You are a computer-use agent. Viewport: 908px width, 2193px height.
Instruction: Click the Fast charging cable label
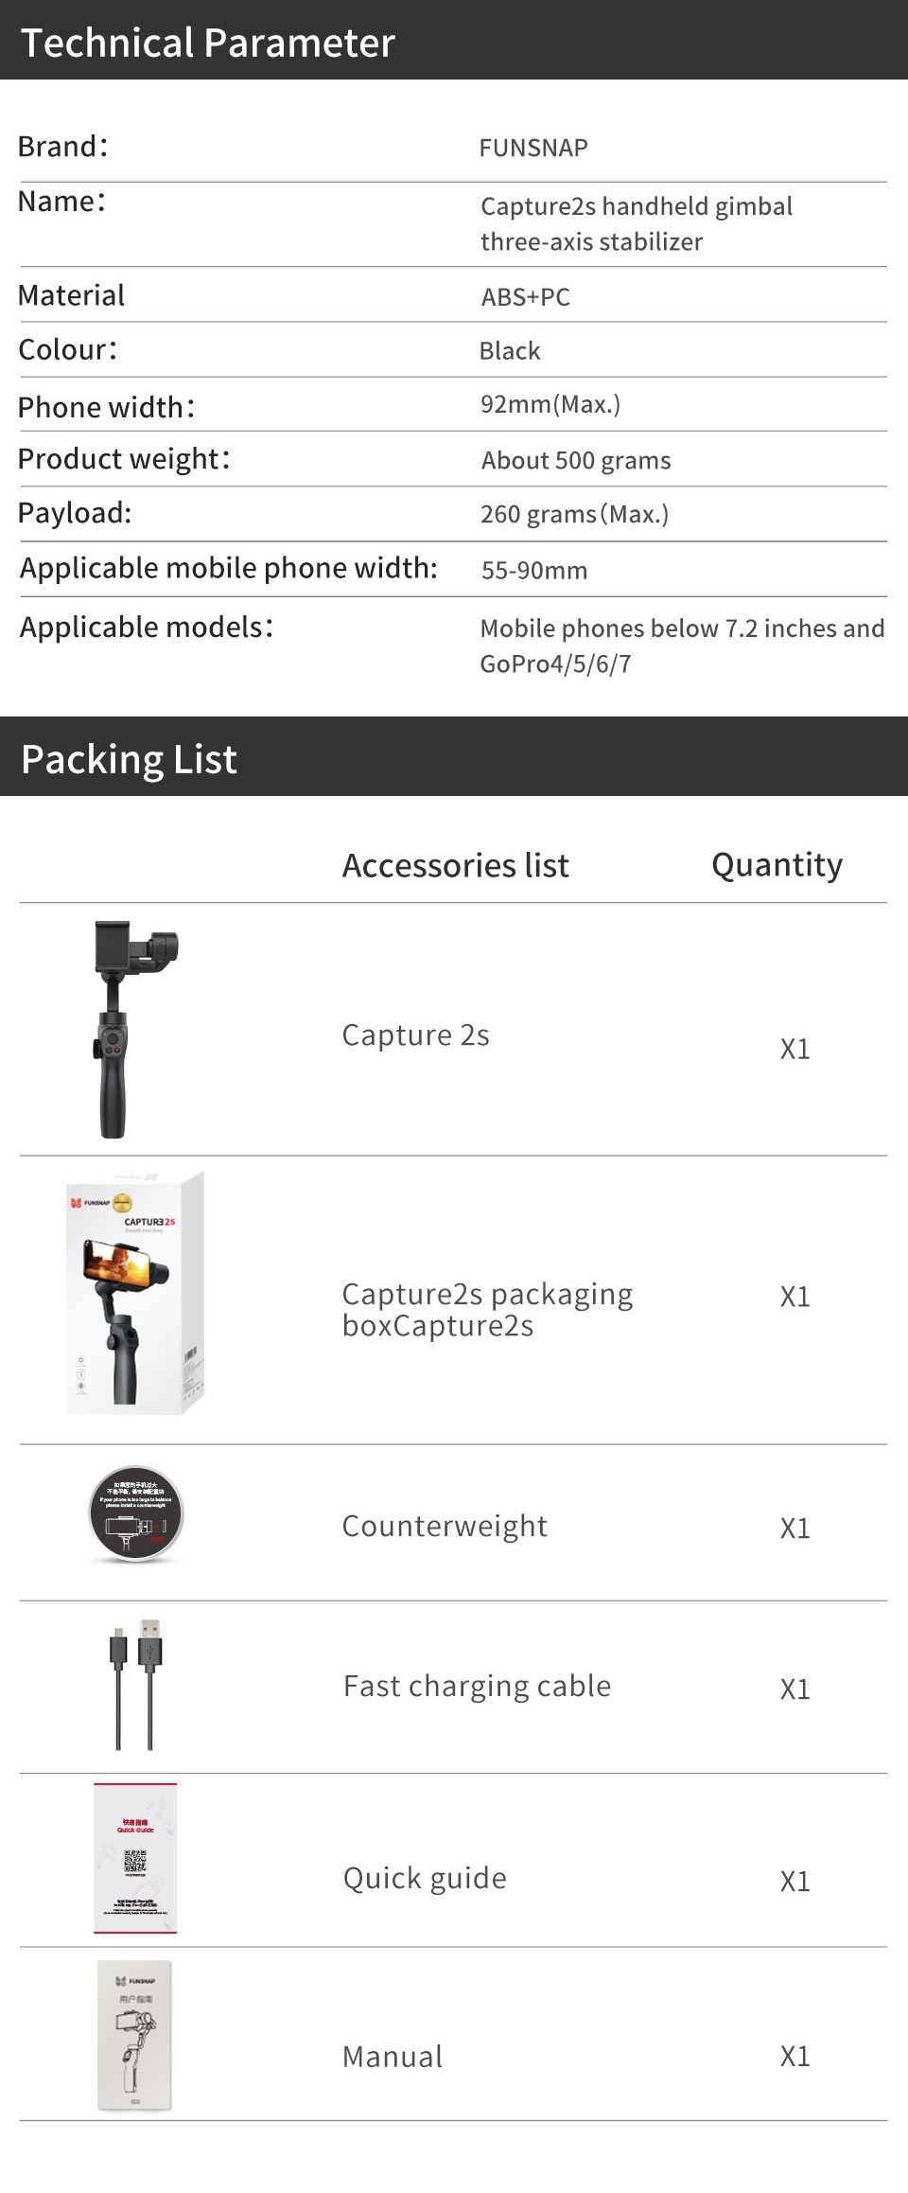point(478,1686)
